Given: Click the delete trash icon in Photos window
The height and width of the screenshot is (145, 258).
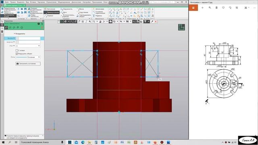Looking at the screenshot, I should (x=216, y=8).
